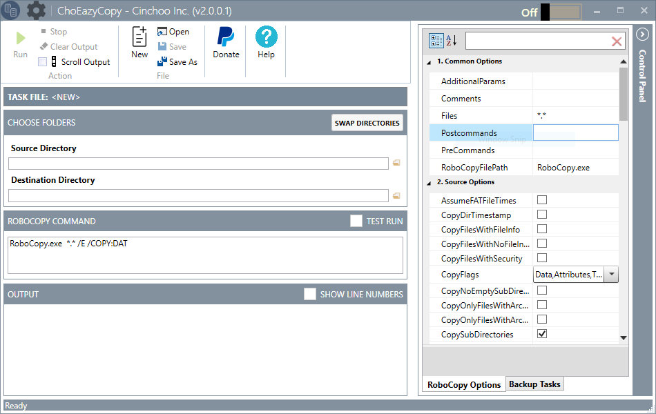Screen dimensions: 656x414
Task: Enable the Scroll Output checkbox
Action: [42, 62]
